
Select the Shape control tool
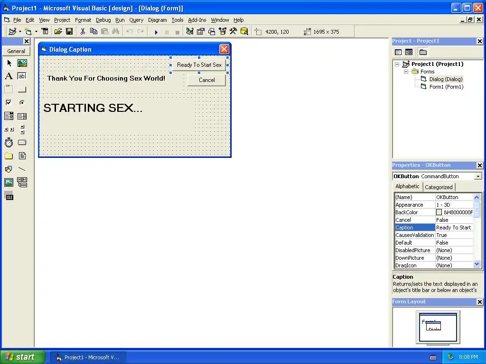pos(9,169)
